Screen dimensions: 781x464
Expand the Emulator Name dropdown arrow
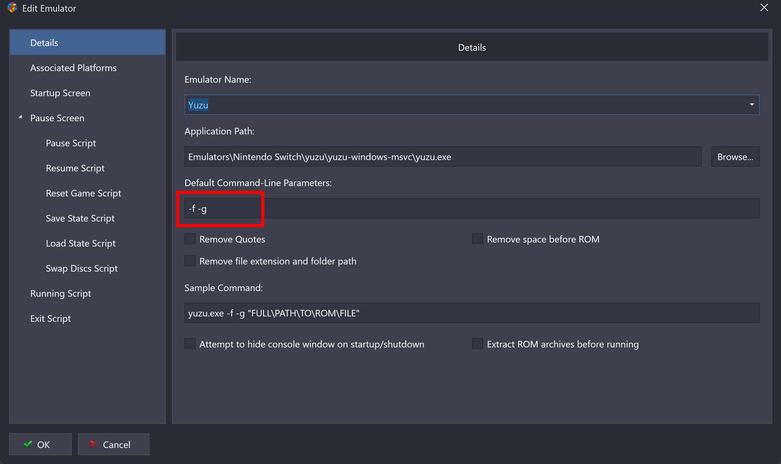[x=752, y=105]
